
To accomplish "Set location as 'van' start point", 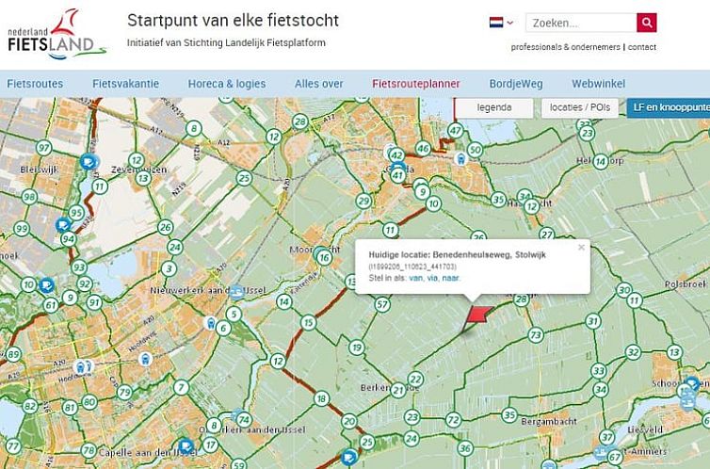I will pyautogui.click(x=415, y=278).
